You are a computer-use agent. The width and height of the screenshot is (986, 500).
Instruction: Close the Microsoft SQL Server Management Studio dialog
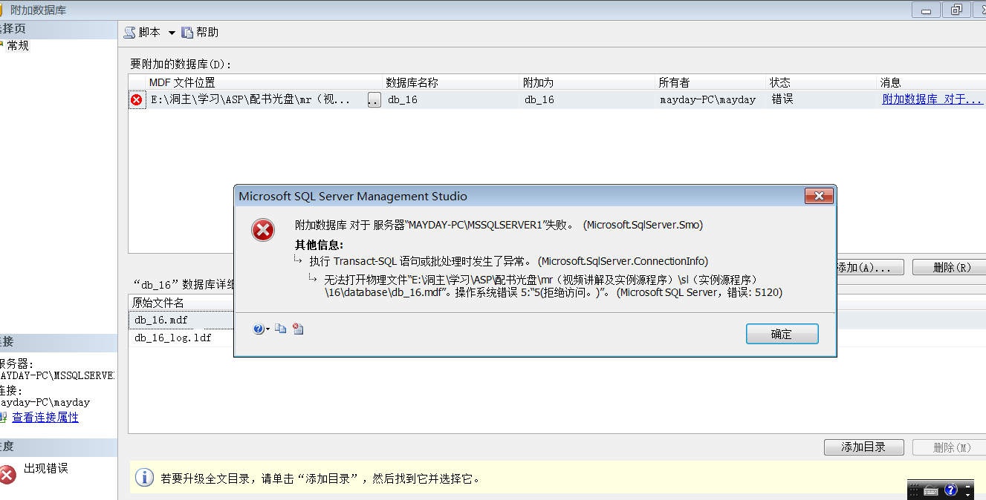[818, 196]
